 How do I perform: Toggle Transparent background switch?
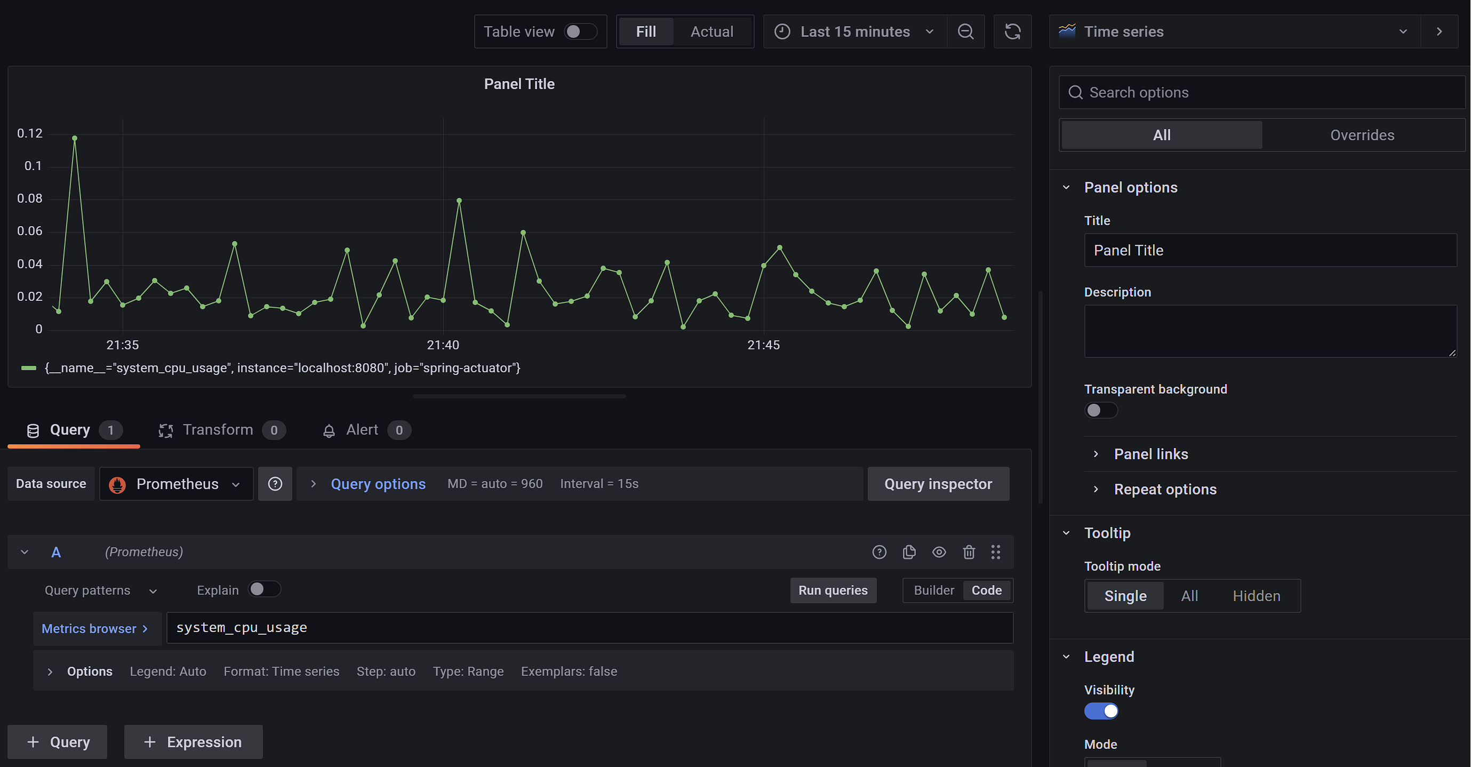click(1100, 410)
